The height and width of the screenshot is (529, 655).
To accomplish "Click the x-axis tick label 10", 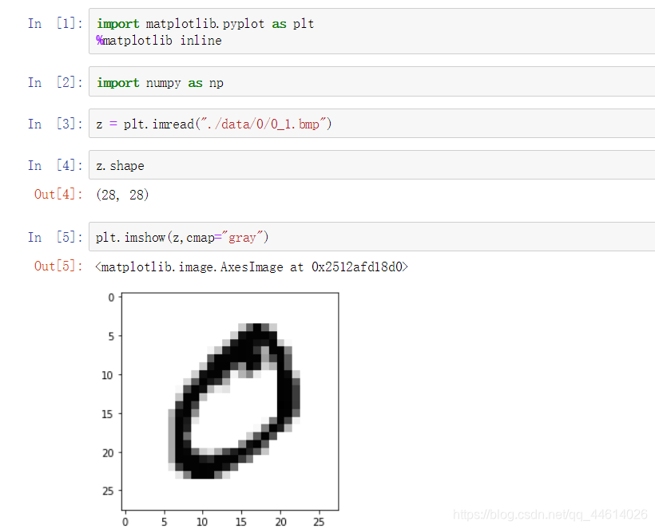I will [x=202, y=522].
